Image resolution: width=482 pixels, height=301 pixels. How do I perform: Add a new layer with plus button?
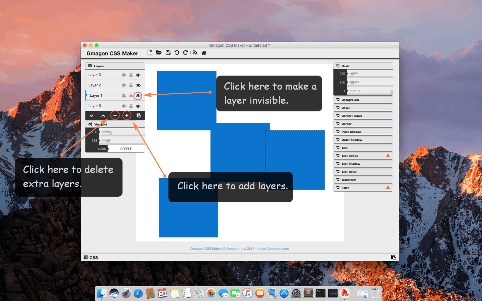[x=127, y=115]
